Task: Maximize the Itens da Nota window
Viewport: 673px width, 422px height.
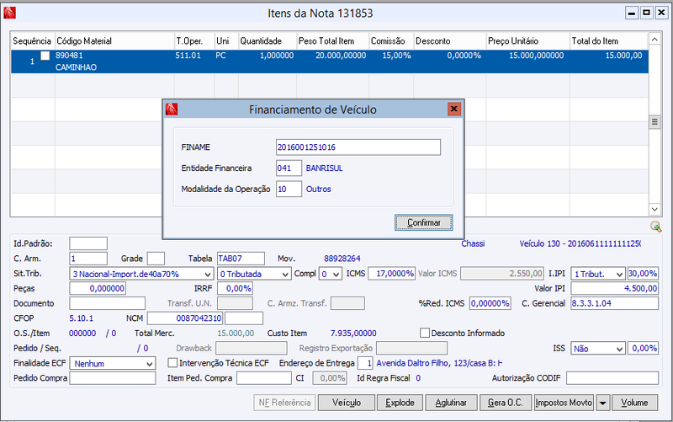Action: (646, 13)
